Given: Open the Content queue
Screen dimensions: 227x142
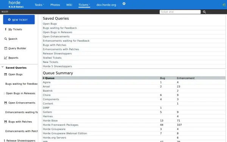Looking at the screenshot, I should point(48,104).
